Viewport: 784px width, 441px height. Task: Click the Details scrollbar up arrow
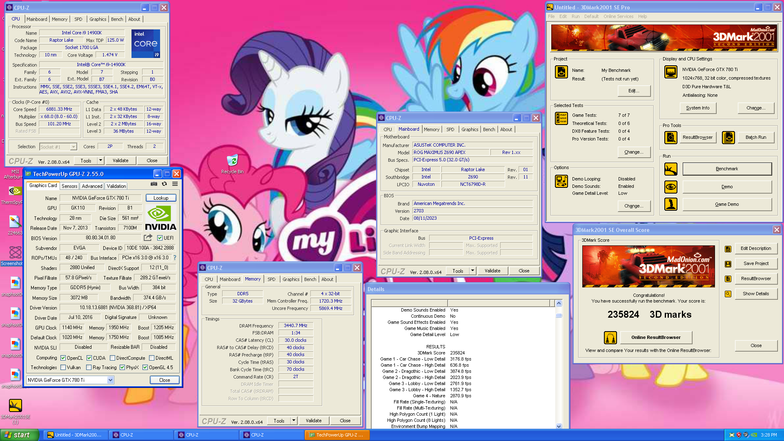(x=559, y=303)
